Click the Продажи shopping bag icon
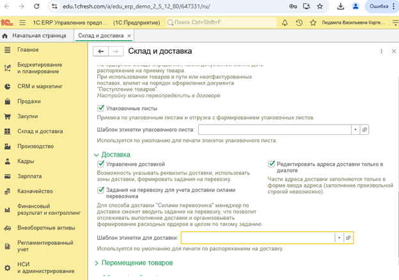 [8, 102]
